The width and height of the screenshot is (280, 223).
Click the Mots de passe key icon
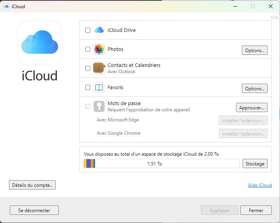(x=99, y=107)
